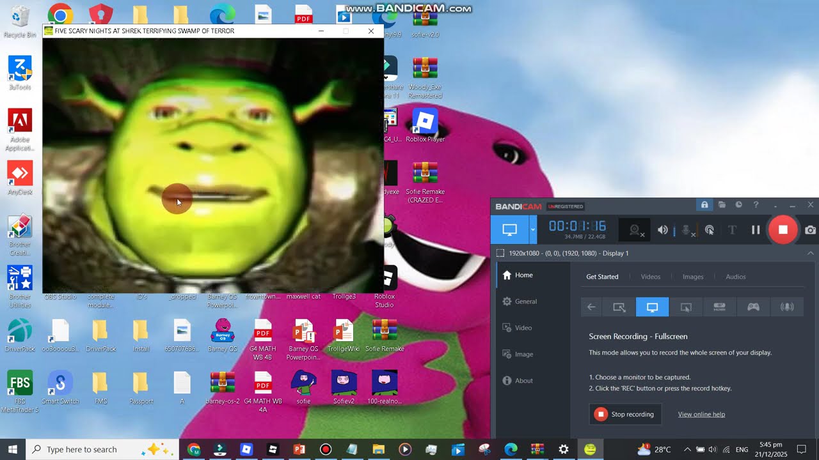Open the weather widget showing 28°C
This screenshot has height=460, width=819.
[654, 449]
